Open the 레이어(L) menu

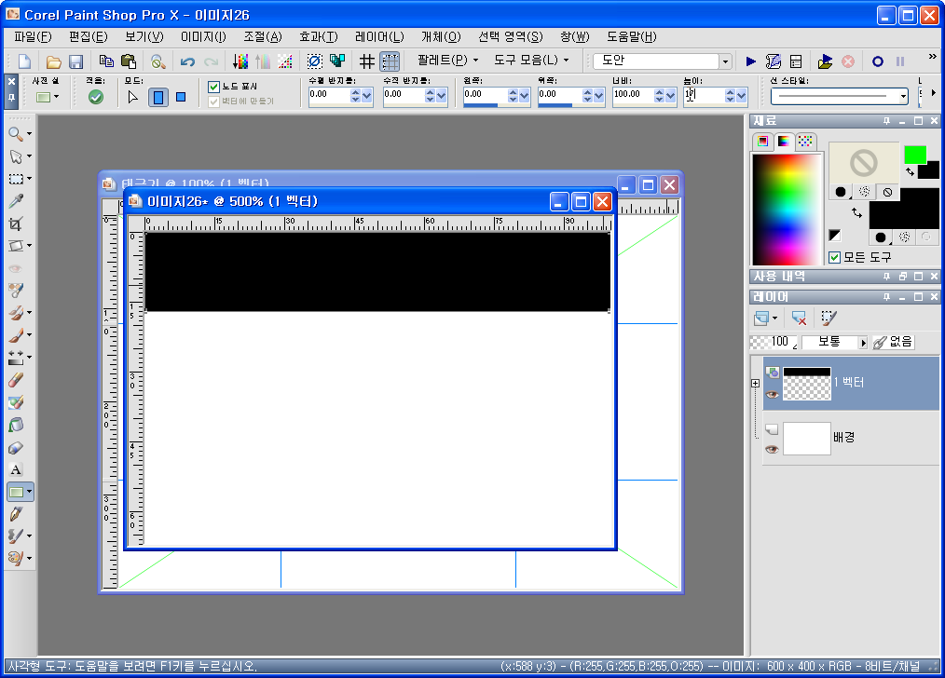click(379, 36)
